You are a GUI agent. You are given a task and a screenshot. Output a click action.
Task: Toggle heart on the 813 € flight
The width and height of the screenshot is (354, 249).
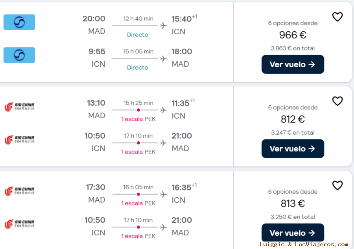(337, 185)
